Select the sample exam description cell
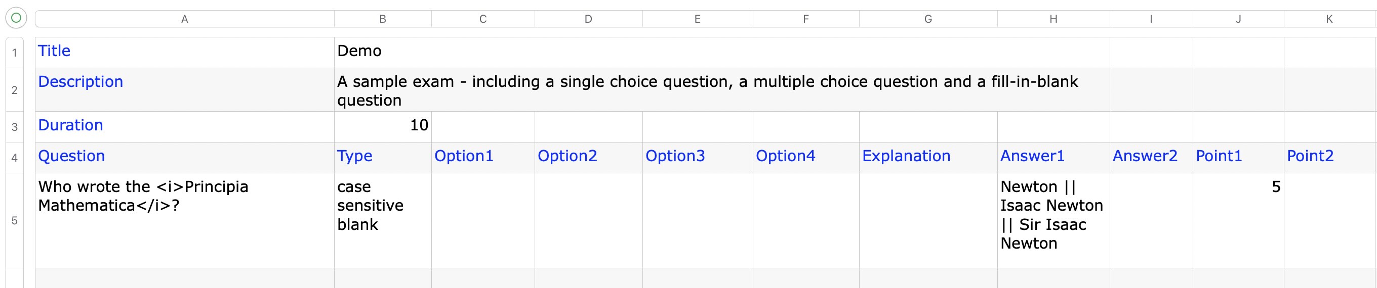The width and height of the screenshot is (1377, 288). coord(721,90)
